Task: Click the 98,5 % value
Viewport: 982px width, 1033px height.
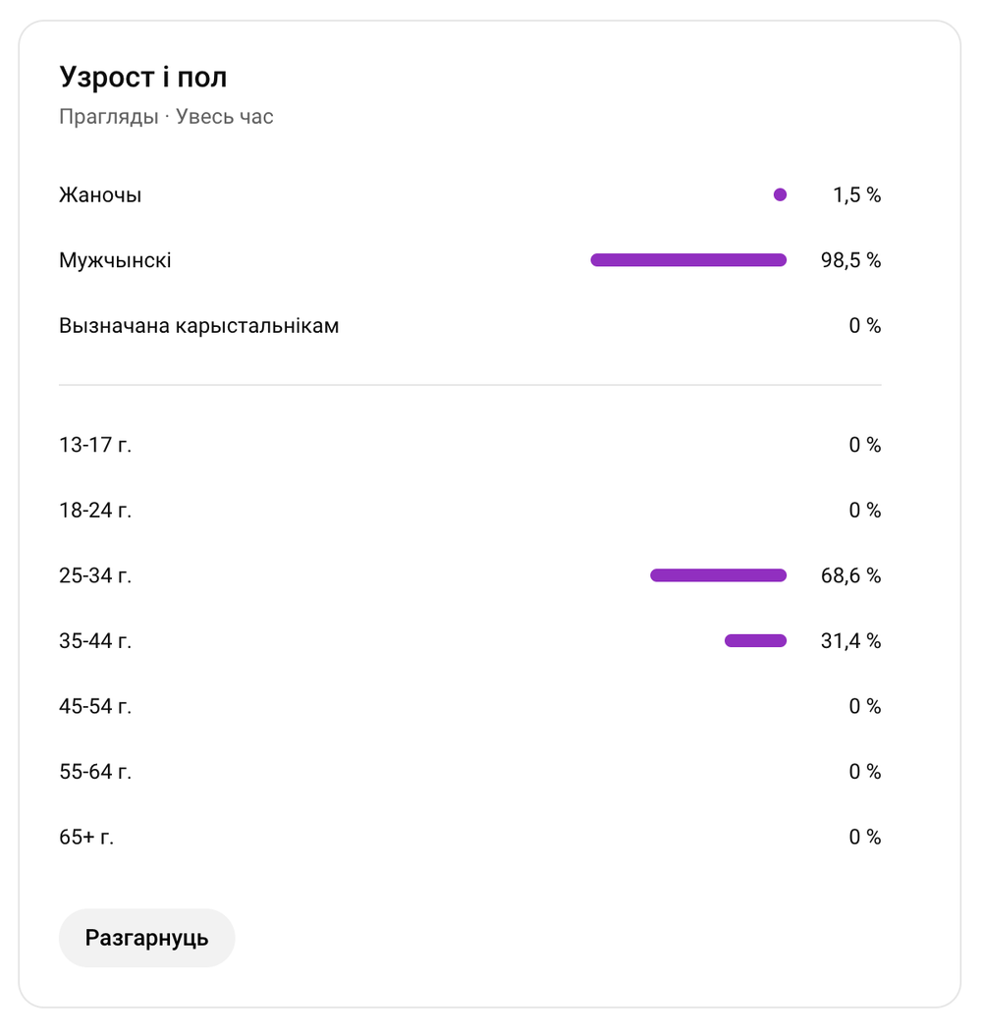Action: [850, 260]
